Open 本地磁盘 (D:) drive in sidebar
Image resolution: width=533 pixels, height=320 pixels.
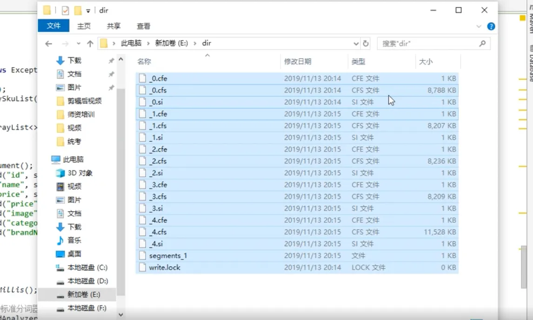click(x=88, y=281)
